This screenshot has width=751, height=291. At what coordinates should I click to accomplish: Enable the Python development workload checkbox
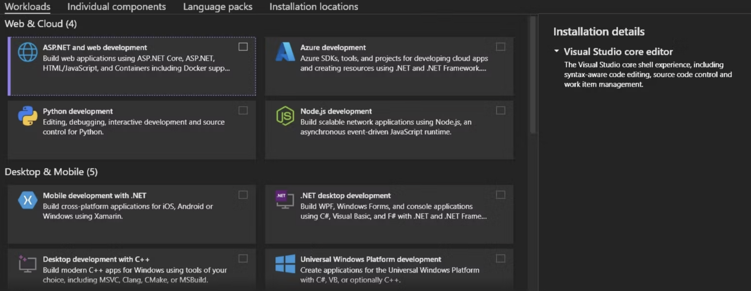click(243, 110)
